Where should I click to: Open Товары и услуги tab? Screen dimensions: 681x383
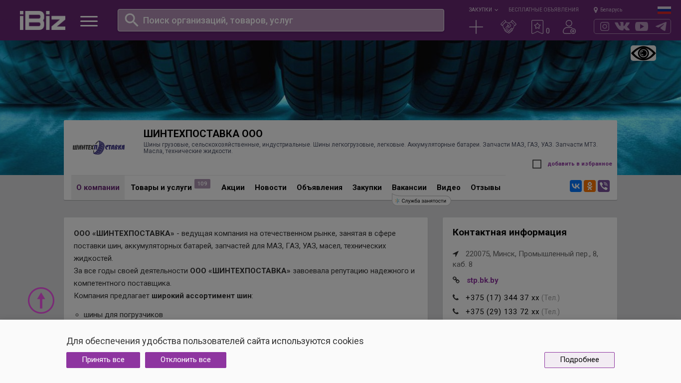tap(161, 188)
